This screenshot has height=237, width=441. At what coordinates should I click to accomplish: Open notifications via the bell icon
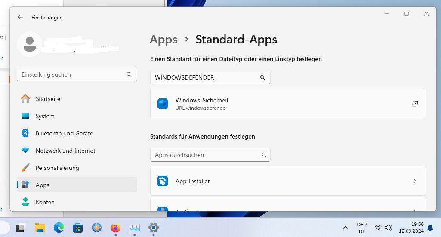point(430,228)
